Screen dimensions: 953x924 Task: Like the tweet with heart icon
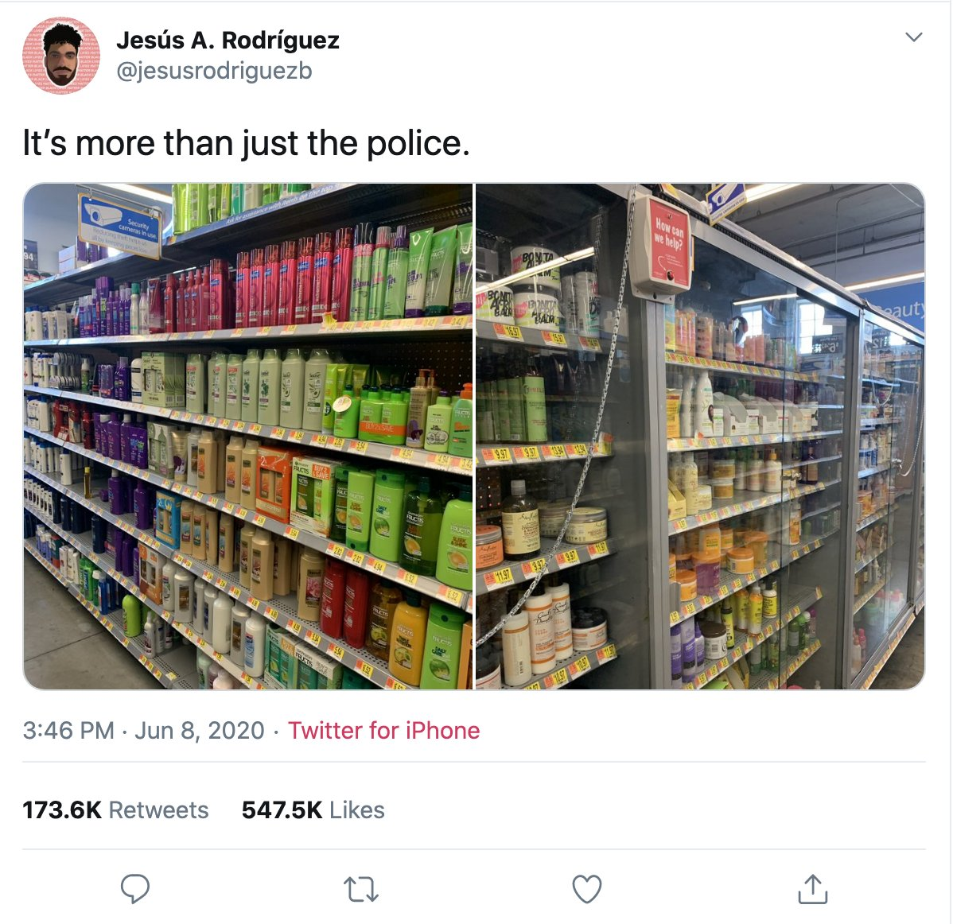(587, 889)
